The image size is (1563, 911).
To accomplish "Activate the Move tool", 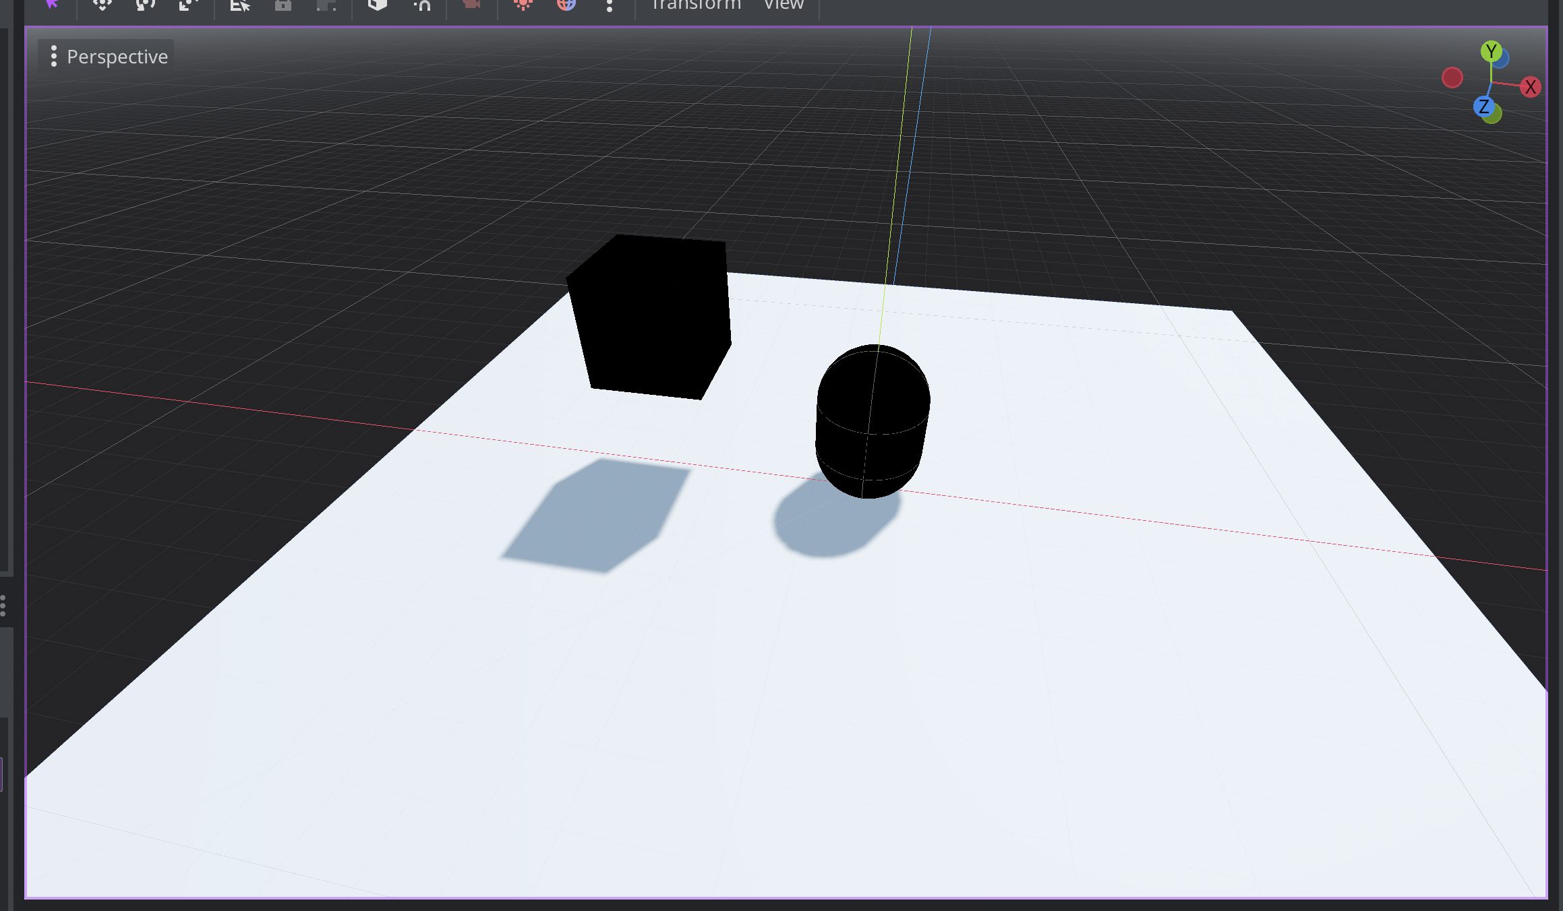I will point(102,4).
